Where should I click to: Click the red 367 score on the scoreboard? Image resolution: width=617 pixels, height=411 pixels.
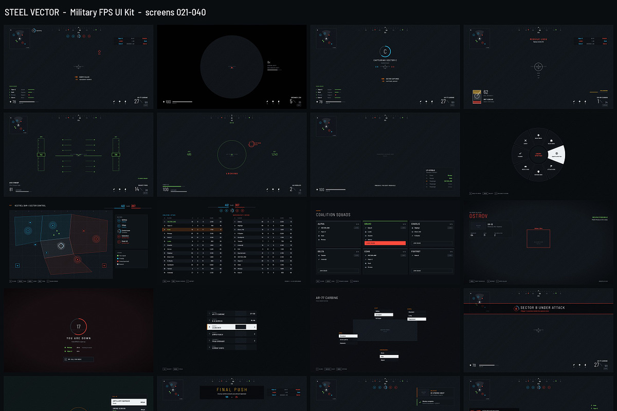click(x=237, y=205)
